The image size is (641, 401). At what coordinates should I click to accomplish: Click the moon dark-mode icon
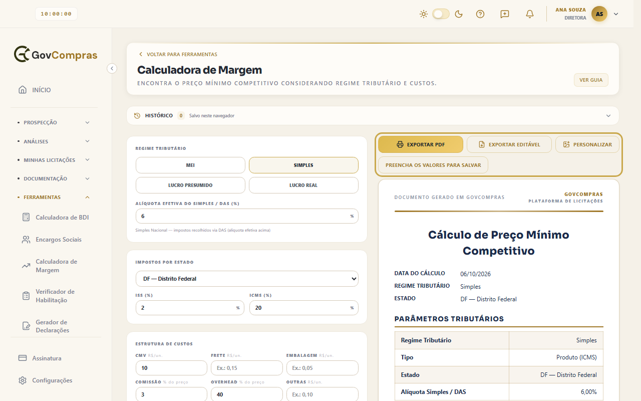(458, 14)
